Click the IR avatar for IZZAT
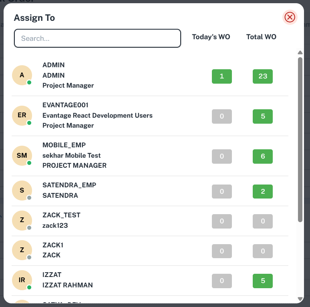This screenshot has width=310, height=307. click(22, 280)
